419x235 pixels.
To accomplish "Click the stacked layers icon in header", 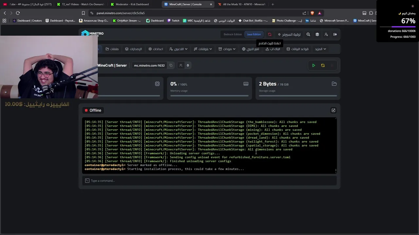I will 317,34.
